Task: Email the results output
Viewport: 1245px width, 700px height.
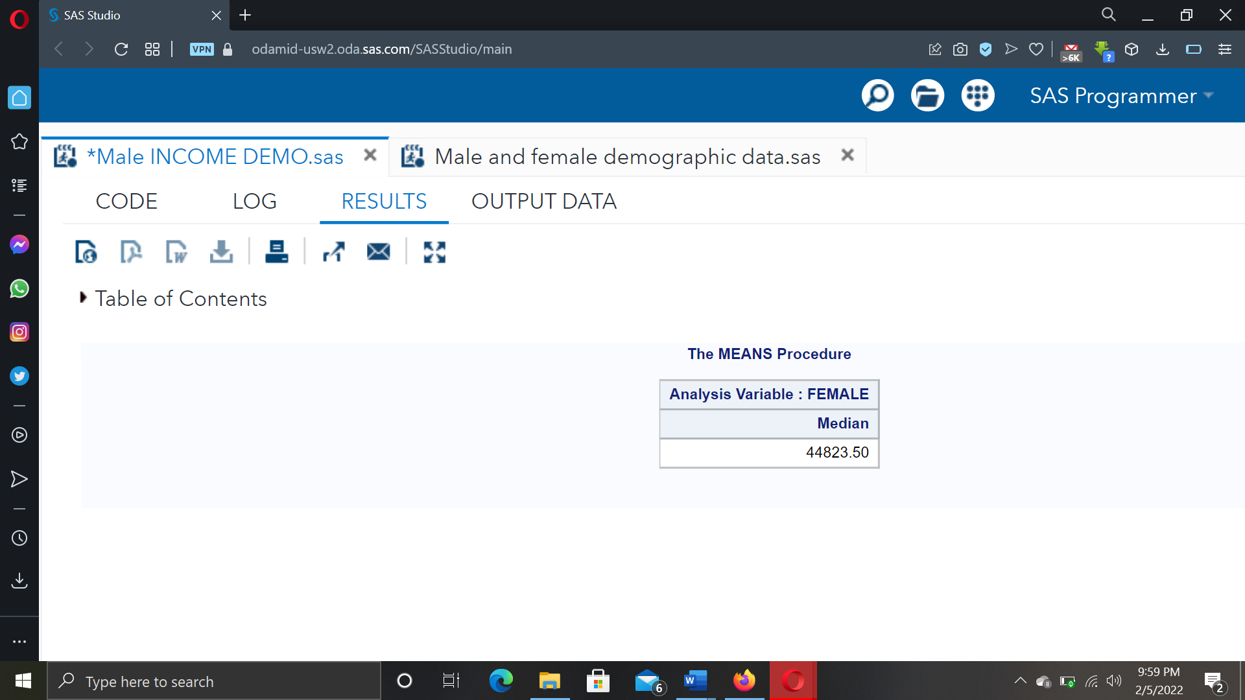Action: tap(378, 252)
